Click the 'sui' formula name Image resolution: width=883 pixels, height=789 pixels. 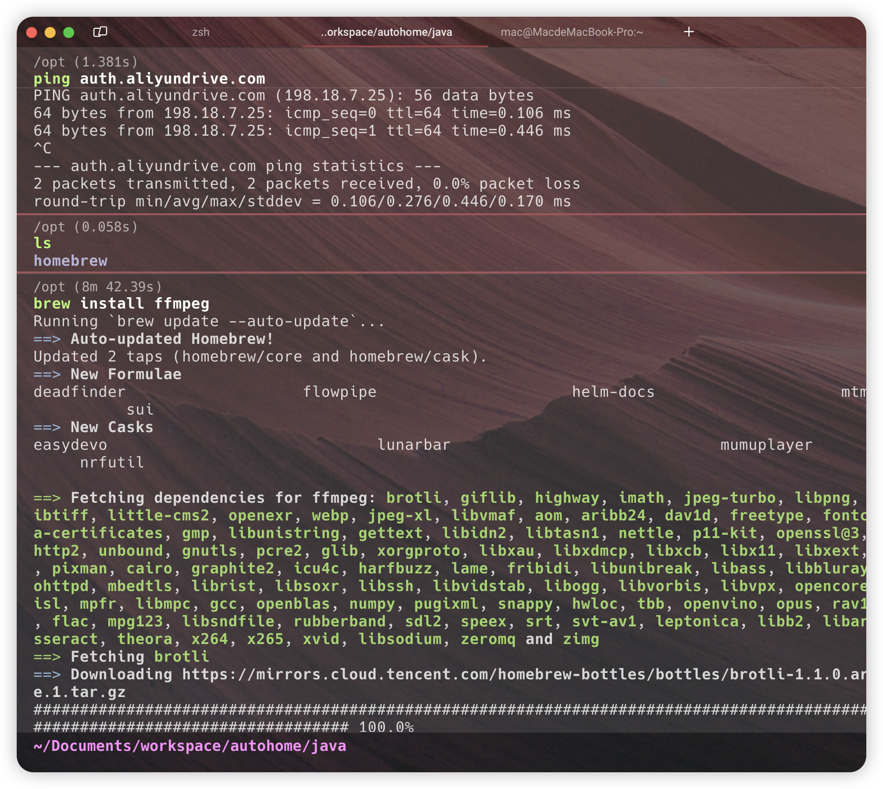tap(140, 409)
